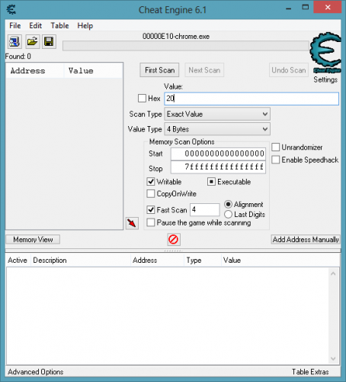Click Add Address Manually
The height and width of the screenshot is (382, 346).
[x=306, y=239]
